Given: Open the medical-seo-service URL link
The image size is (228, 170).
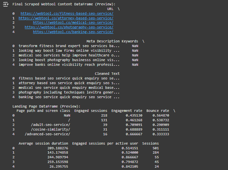Looking at the screenshot, I should (73, 23).
